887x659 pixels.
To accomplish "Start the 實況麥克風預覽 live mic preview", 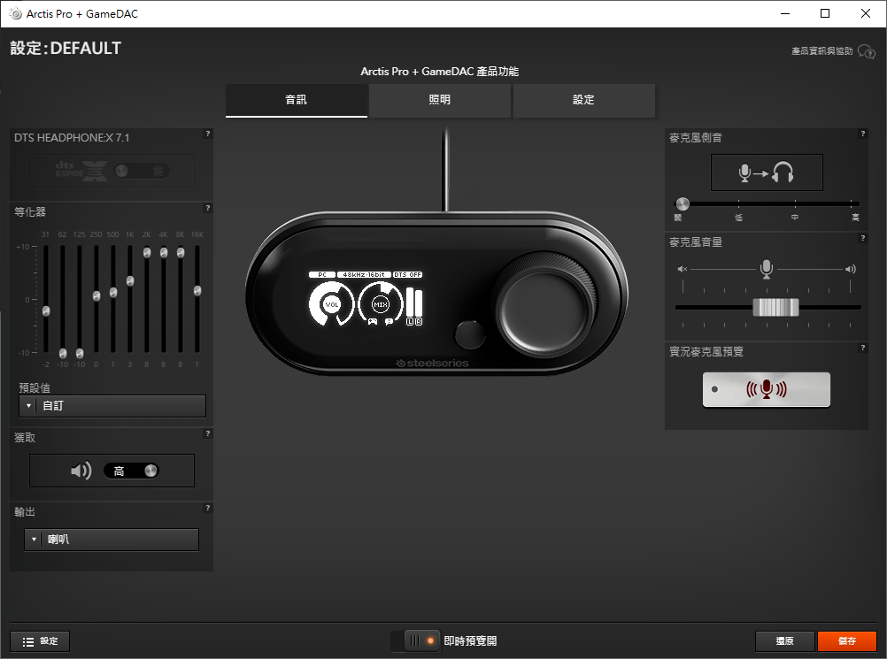I will pos(767,389).
